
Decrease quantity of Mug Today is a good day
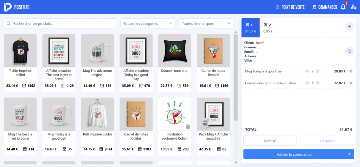(x=307, y=71)
